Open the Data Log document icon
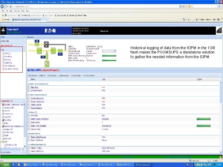The image size is (223, 167). 3,54
